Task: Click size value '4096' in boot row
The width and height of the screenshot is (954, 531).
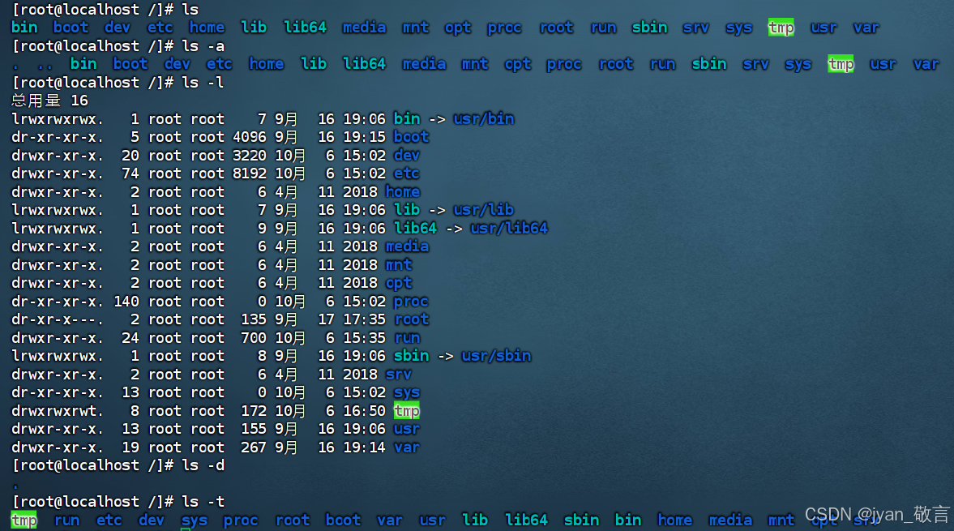Action: pyautogui.click(x=250, y=138)
